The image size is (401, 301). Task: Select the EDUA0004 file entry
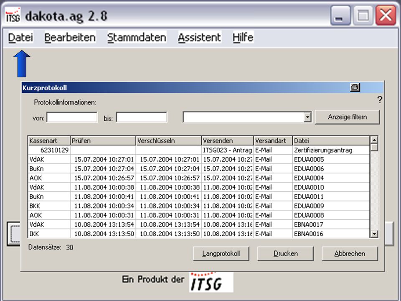point(331,178)
